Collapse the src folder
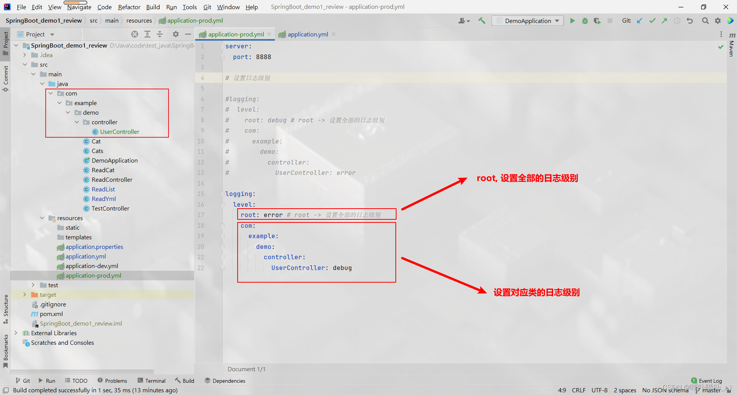Screen dimensions: 737x395 click(25, 65)
